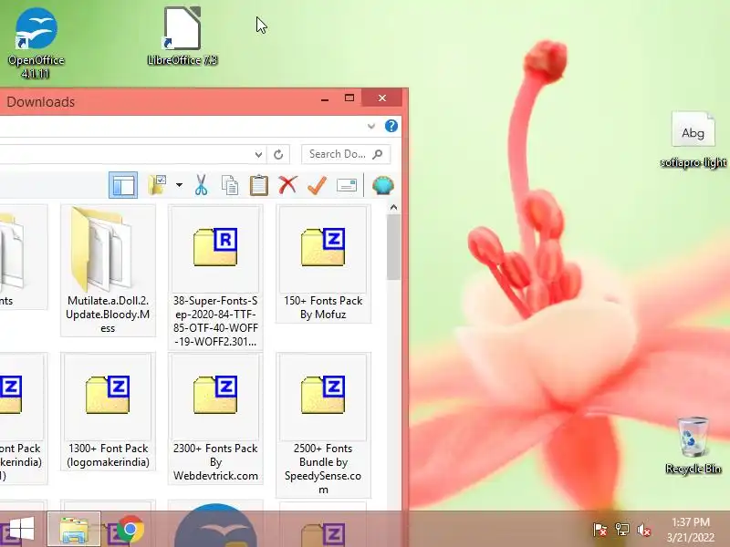Open the OpenOffice 4.1.11 desktop shortcut
The width and height of the screenshot is (730, 547).
(36, 43)
